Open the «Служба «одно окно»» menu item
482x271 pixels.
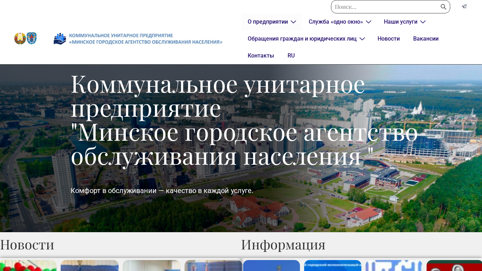(336, 22)
